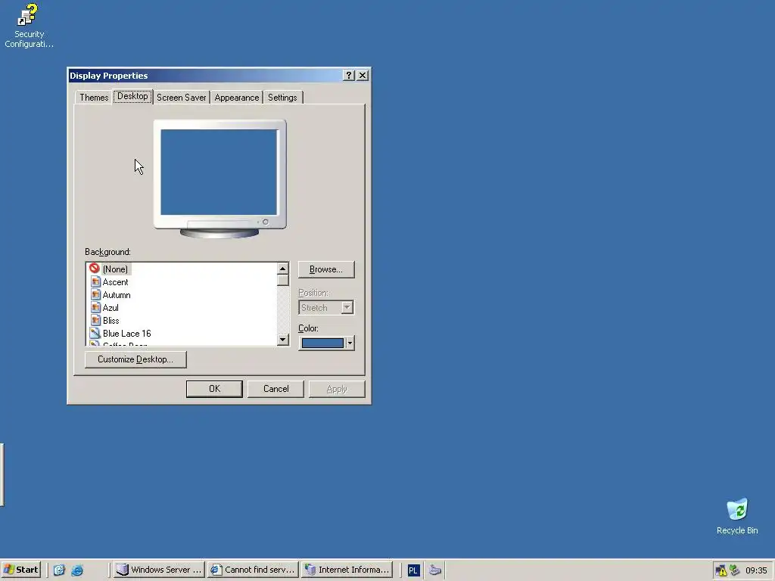Click background list scroll up arrow
Screen dimensions: 775x581
tap(283, 269)
